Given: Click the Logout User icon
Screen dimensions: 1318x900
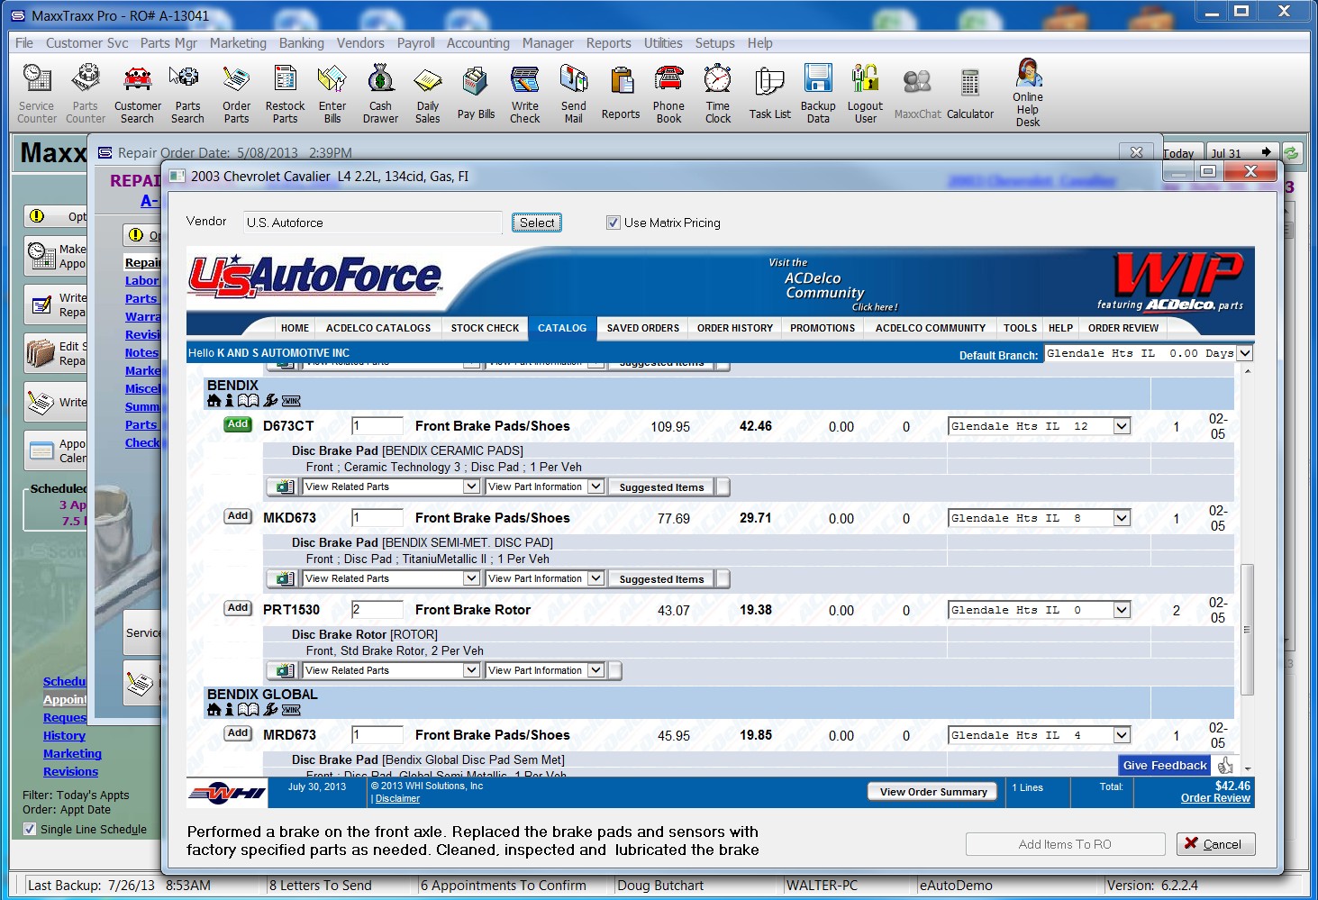Looking at the screenshot, I should coord(865,94).
